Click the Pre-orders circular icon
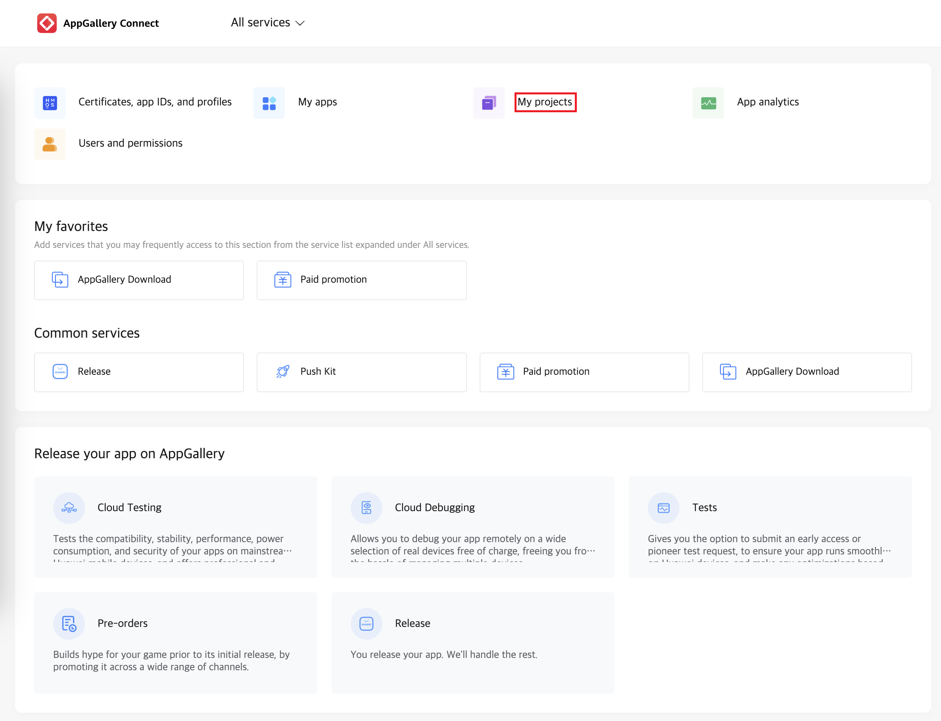The height and width of the screenshot is (721, 941). tap(69, 623)
